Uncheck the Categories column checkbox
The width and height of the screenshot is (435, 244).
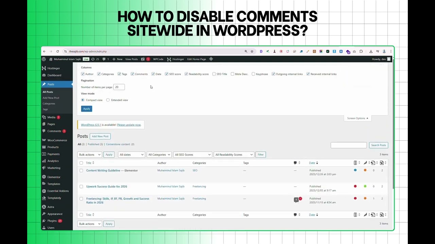(99, 74)
